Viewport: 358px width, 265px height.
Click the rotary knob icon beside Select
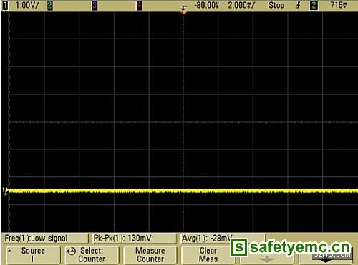pyautogui.click(x=71, y=251)
